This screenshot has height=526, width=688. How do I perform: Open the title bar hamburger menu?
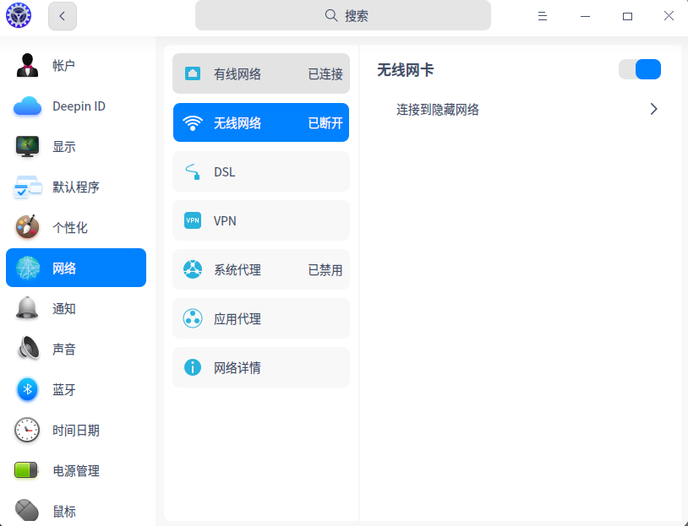[543, 16]
